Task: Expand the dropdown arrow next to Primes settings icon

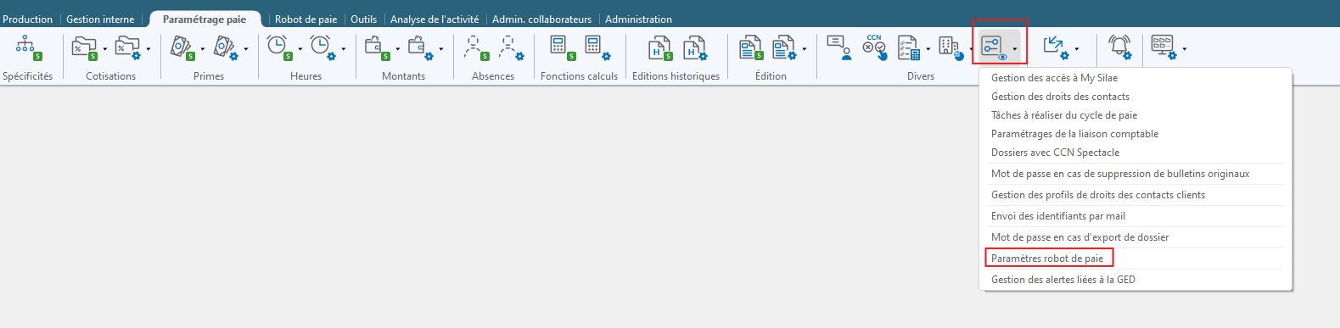Action: (x=245, y=49)
